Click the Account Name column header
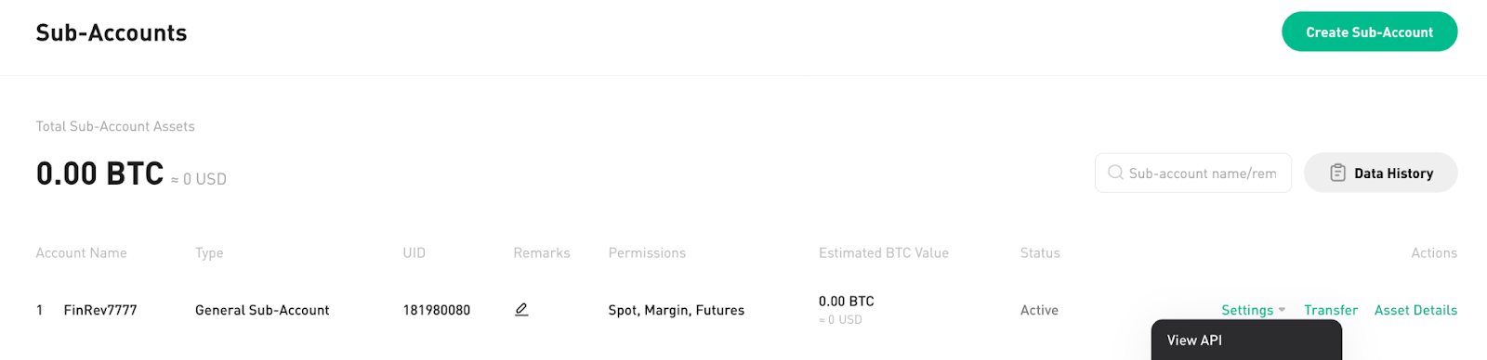This screenshot has width=1487, height=360. pyautogui.click(x=81, y=252)
